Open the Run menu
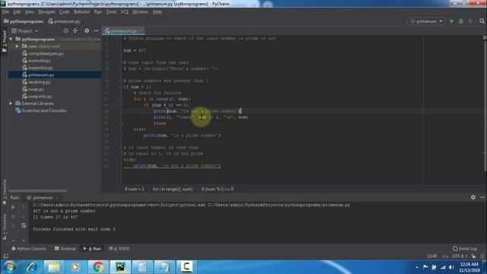This screenshot has width=487, height=274. point(98,12)
